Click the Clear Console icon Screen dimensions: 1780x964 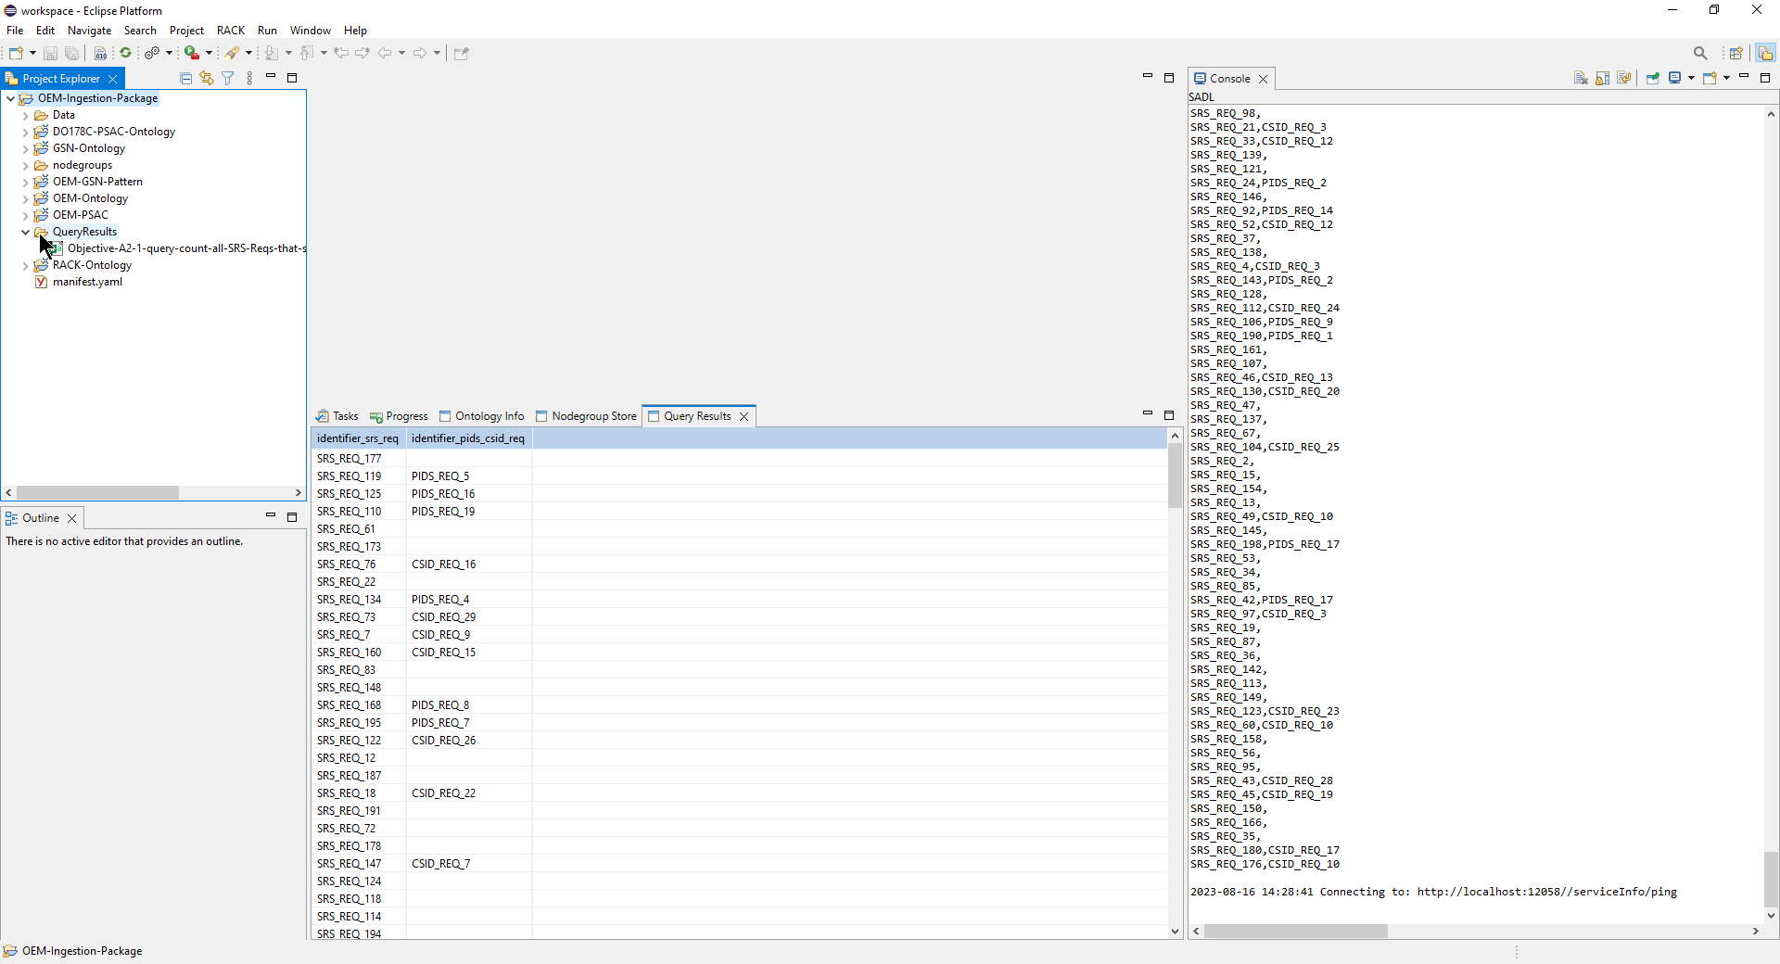click(1581, 79)
